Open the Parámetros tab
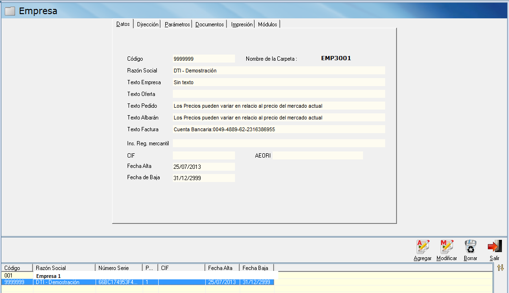The height and width of the screenshot is (293, 509). tap(177, 24)
